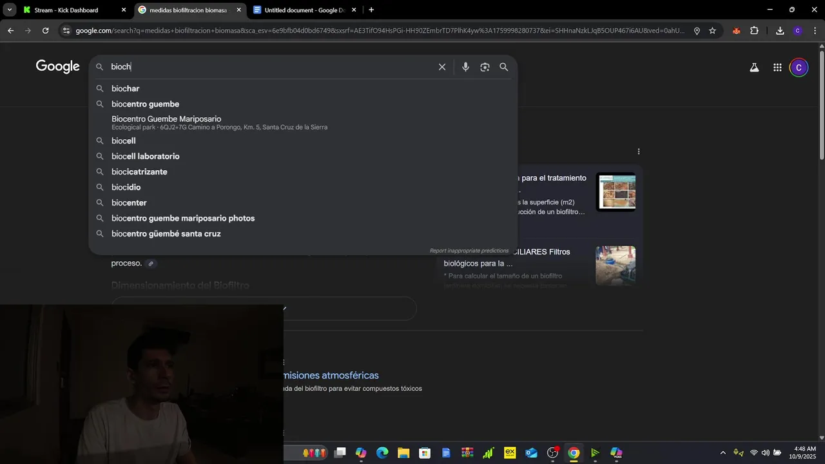Show hidden system tray icons

coord(723,453)
